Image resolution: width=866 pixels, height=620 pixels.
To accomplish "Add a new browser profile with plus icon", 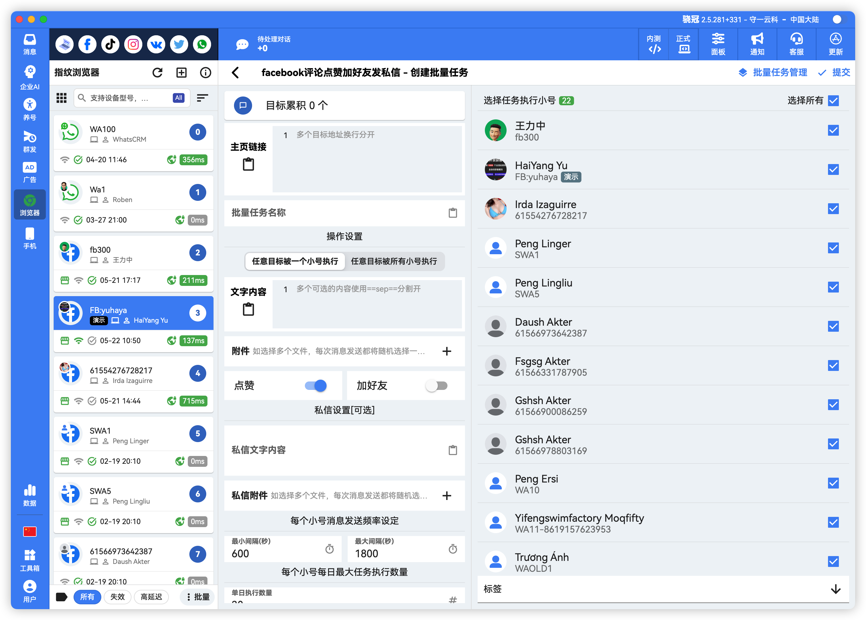I will point(181,73).
